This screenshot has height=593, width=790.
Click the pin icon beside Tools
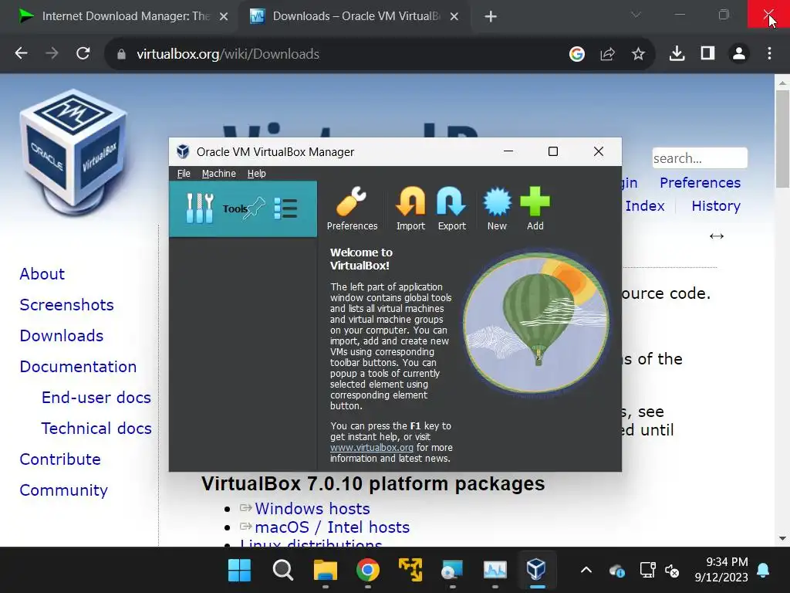[x=254, y=208]
